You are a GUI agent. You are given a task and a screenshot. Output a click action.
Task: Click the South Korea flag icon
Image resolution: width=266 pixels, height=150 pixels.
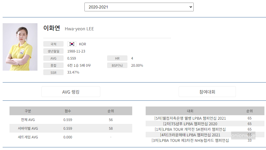pyautogui.click(x=72, y=44)
